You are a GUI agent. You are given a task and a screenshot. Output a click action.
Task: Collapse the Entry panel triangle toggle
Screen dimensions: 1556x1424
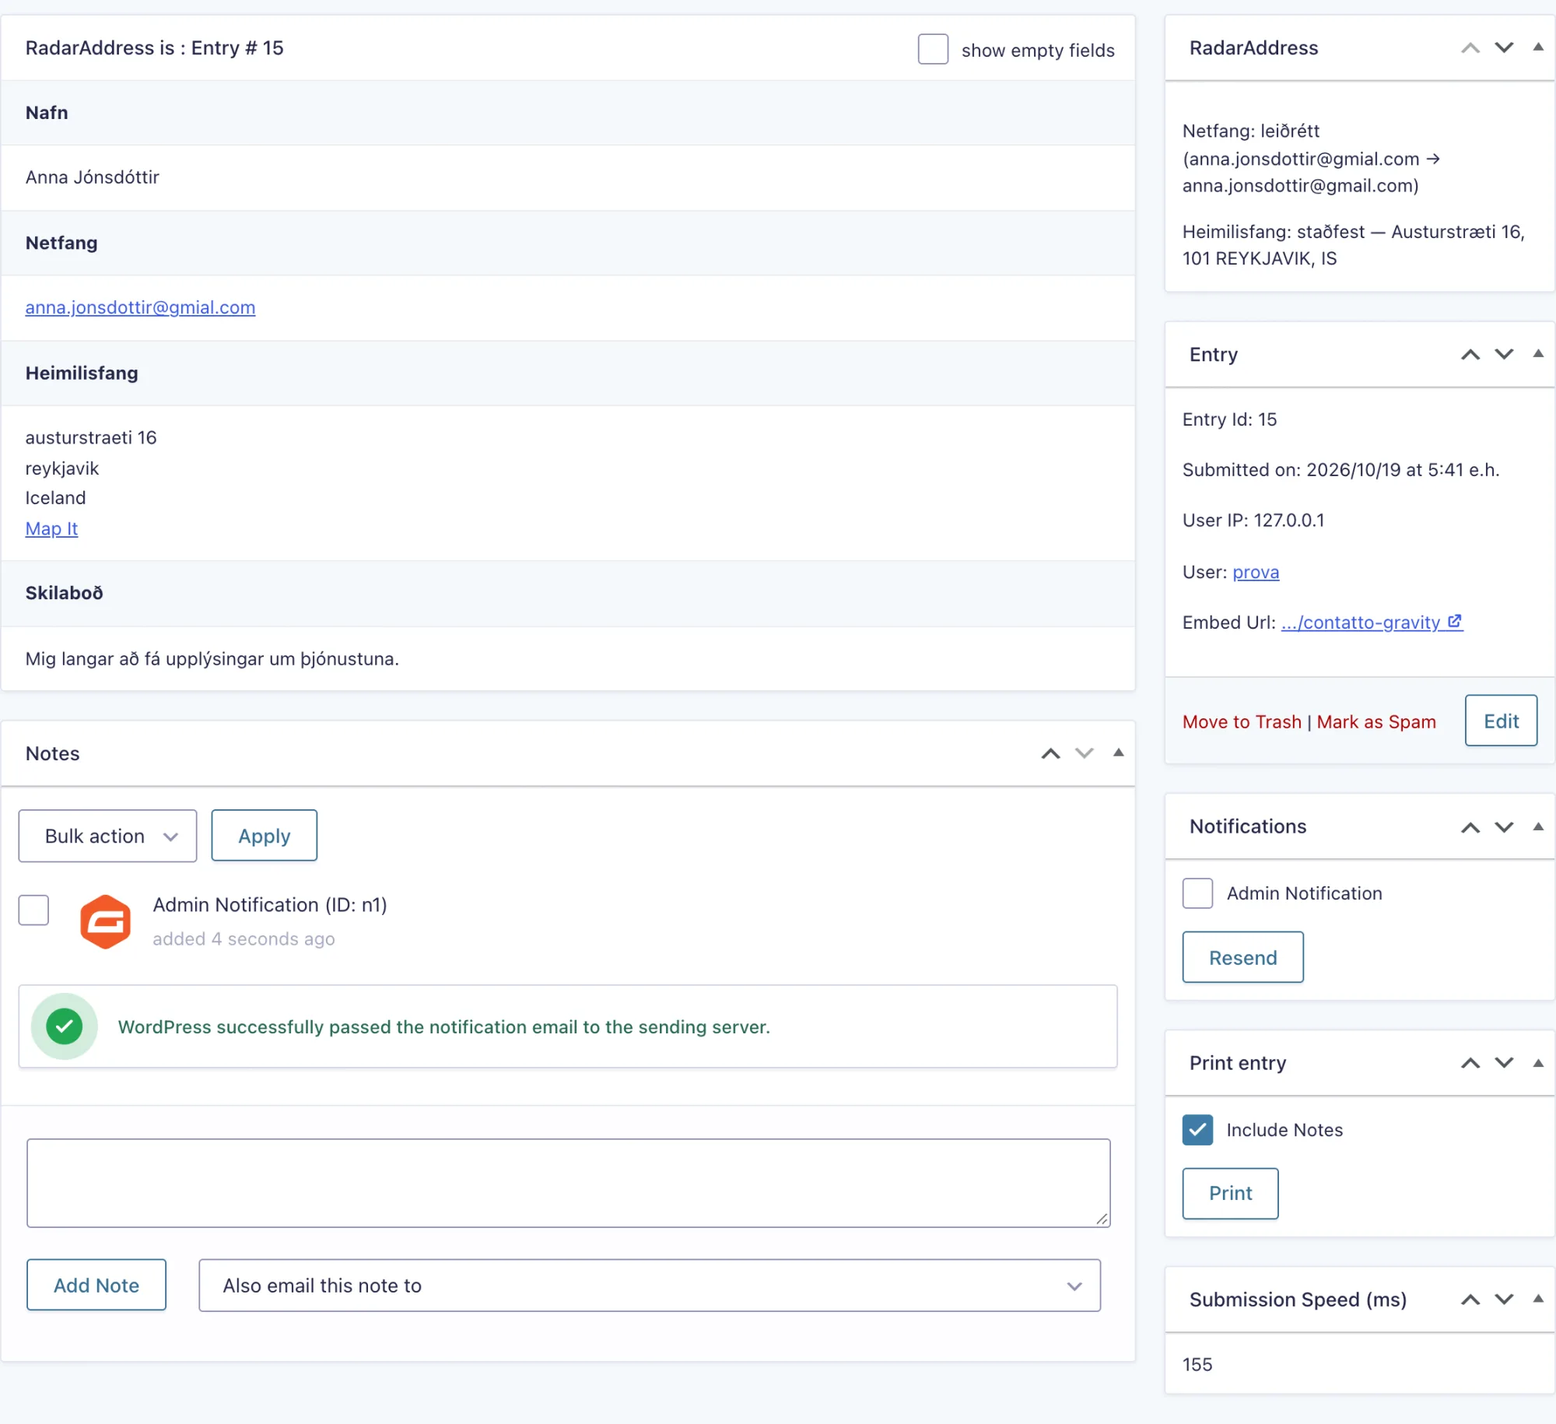[x=1537, y=354]
